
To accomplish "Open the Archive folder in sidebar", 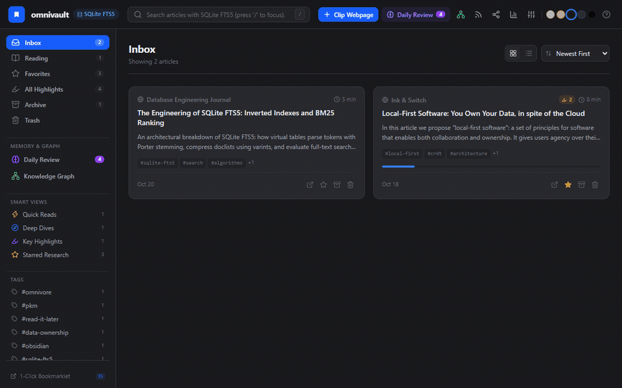I will [58, 105].
